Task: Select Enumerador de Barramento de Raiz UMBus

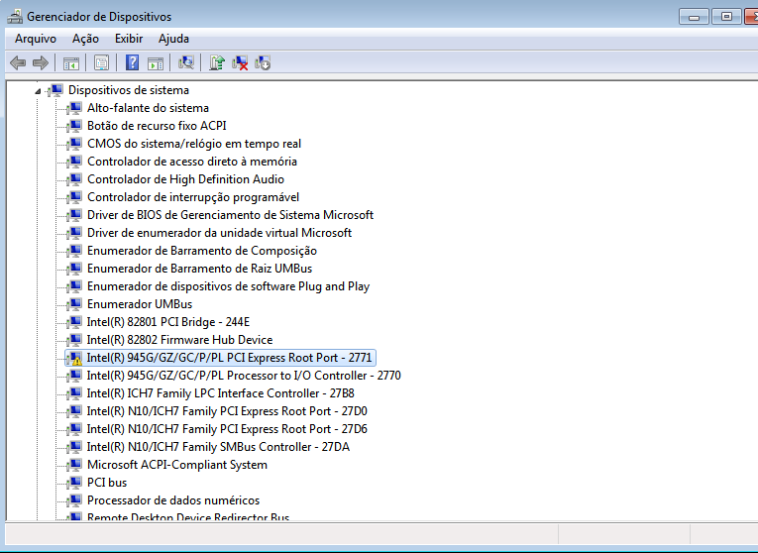Action: click(199, 269)
